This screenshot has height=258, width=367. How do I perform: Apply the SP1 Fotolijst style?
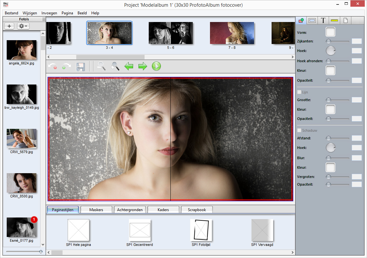coord(201,230)
